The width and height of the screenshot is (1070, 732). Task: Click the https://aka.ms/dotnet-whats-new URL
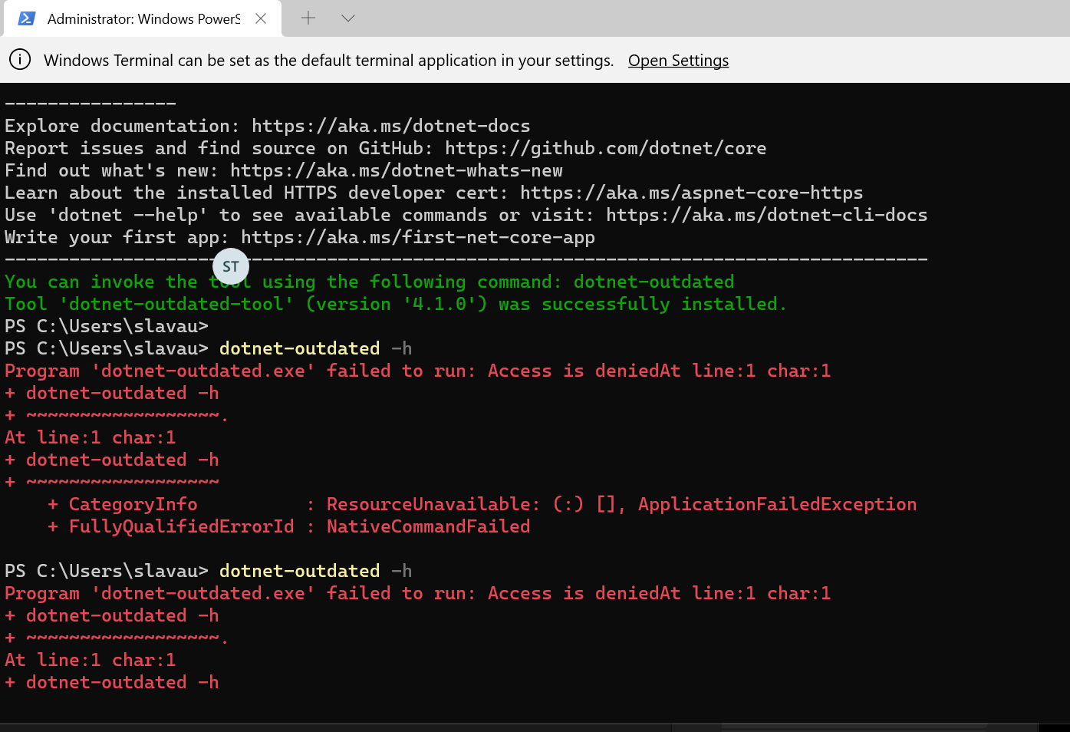point(397,170)
